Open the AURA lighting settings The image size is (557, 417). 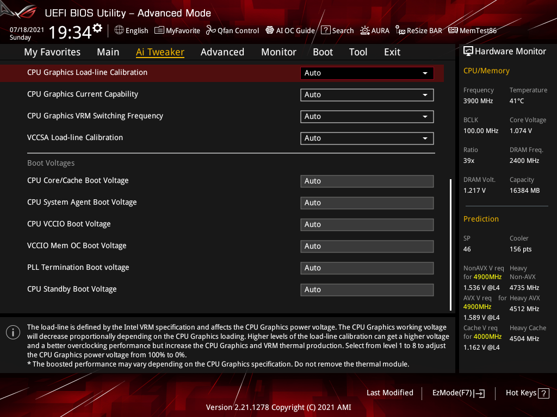(375, 30)
